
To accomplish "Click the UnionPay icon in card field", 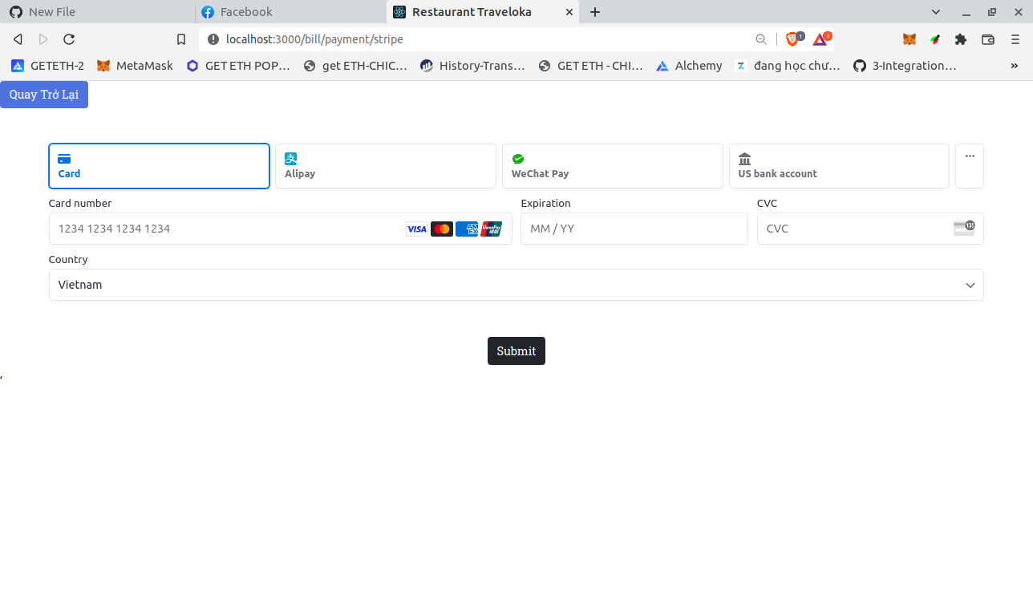I will point(492,229).
